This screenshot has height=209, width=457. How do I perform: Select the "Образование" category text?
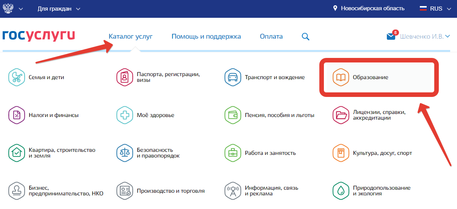371,77
